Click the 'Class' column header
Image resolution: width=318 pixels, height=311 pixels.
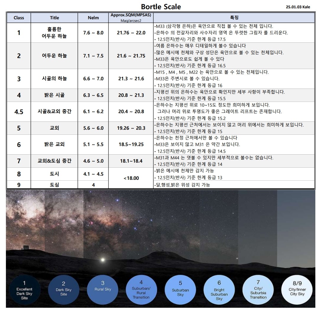(19, 18)
